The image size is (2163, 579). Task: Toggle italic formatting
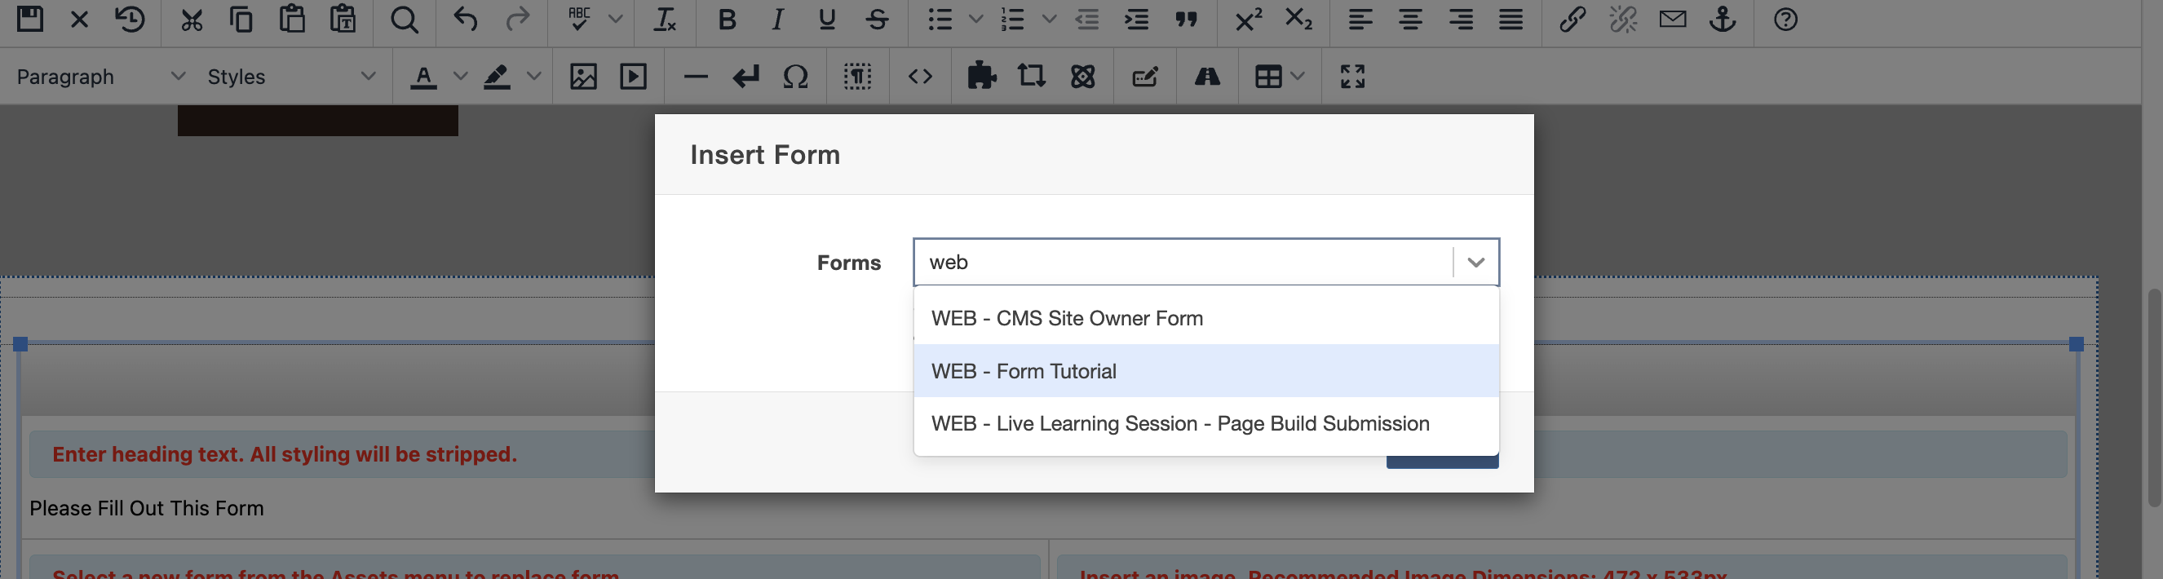pos(777,20)
